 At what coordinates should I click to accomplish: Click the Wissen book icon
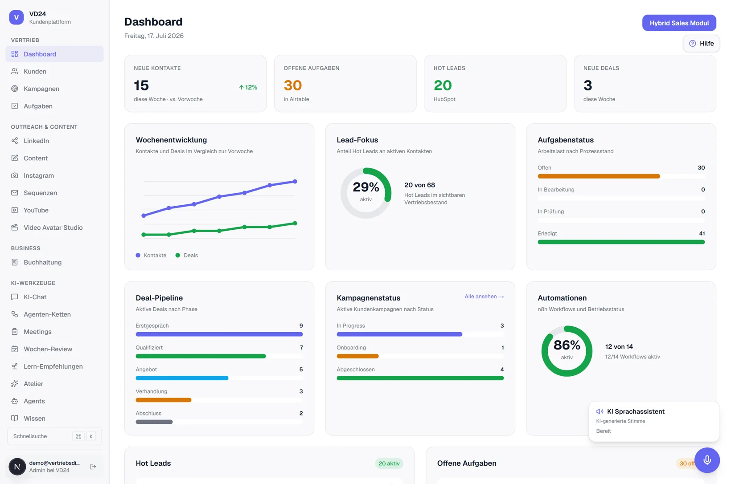15,419
